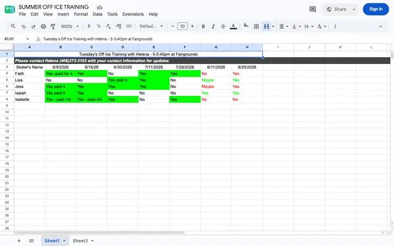Open the search menus magnifier tool
Viewport: 394px width, 246px height.
[x=13, y=26]
